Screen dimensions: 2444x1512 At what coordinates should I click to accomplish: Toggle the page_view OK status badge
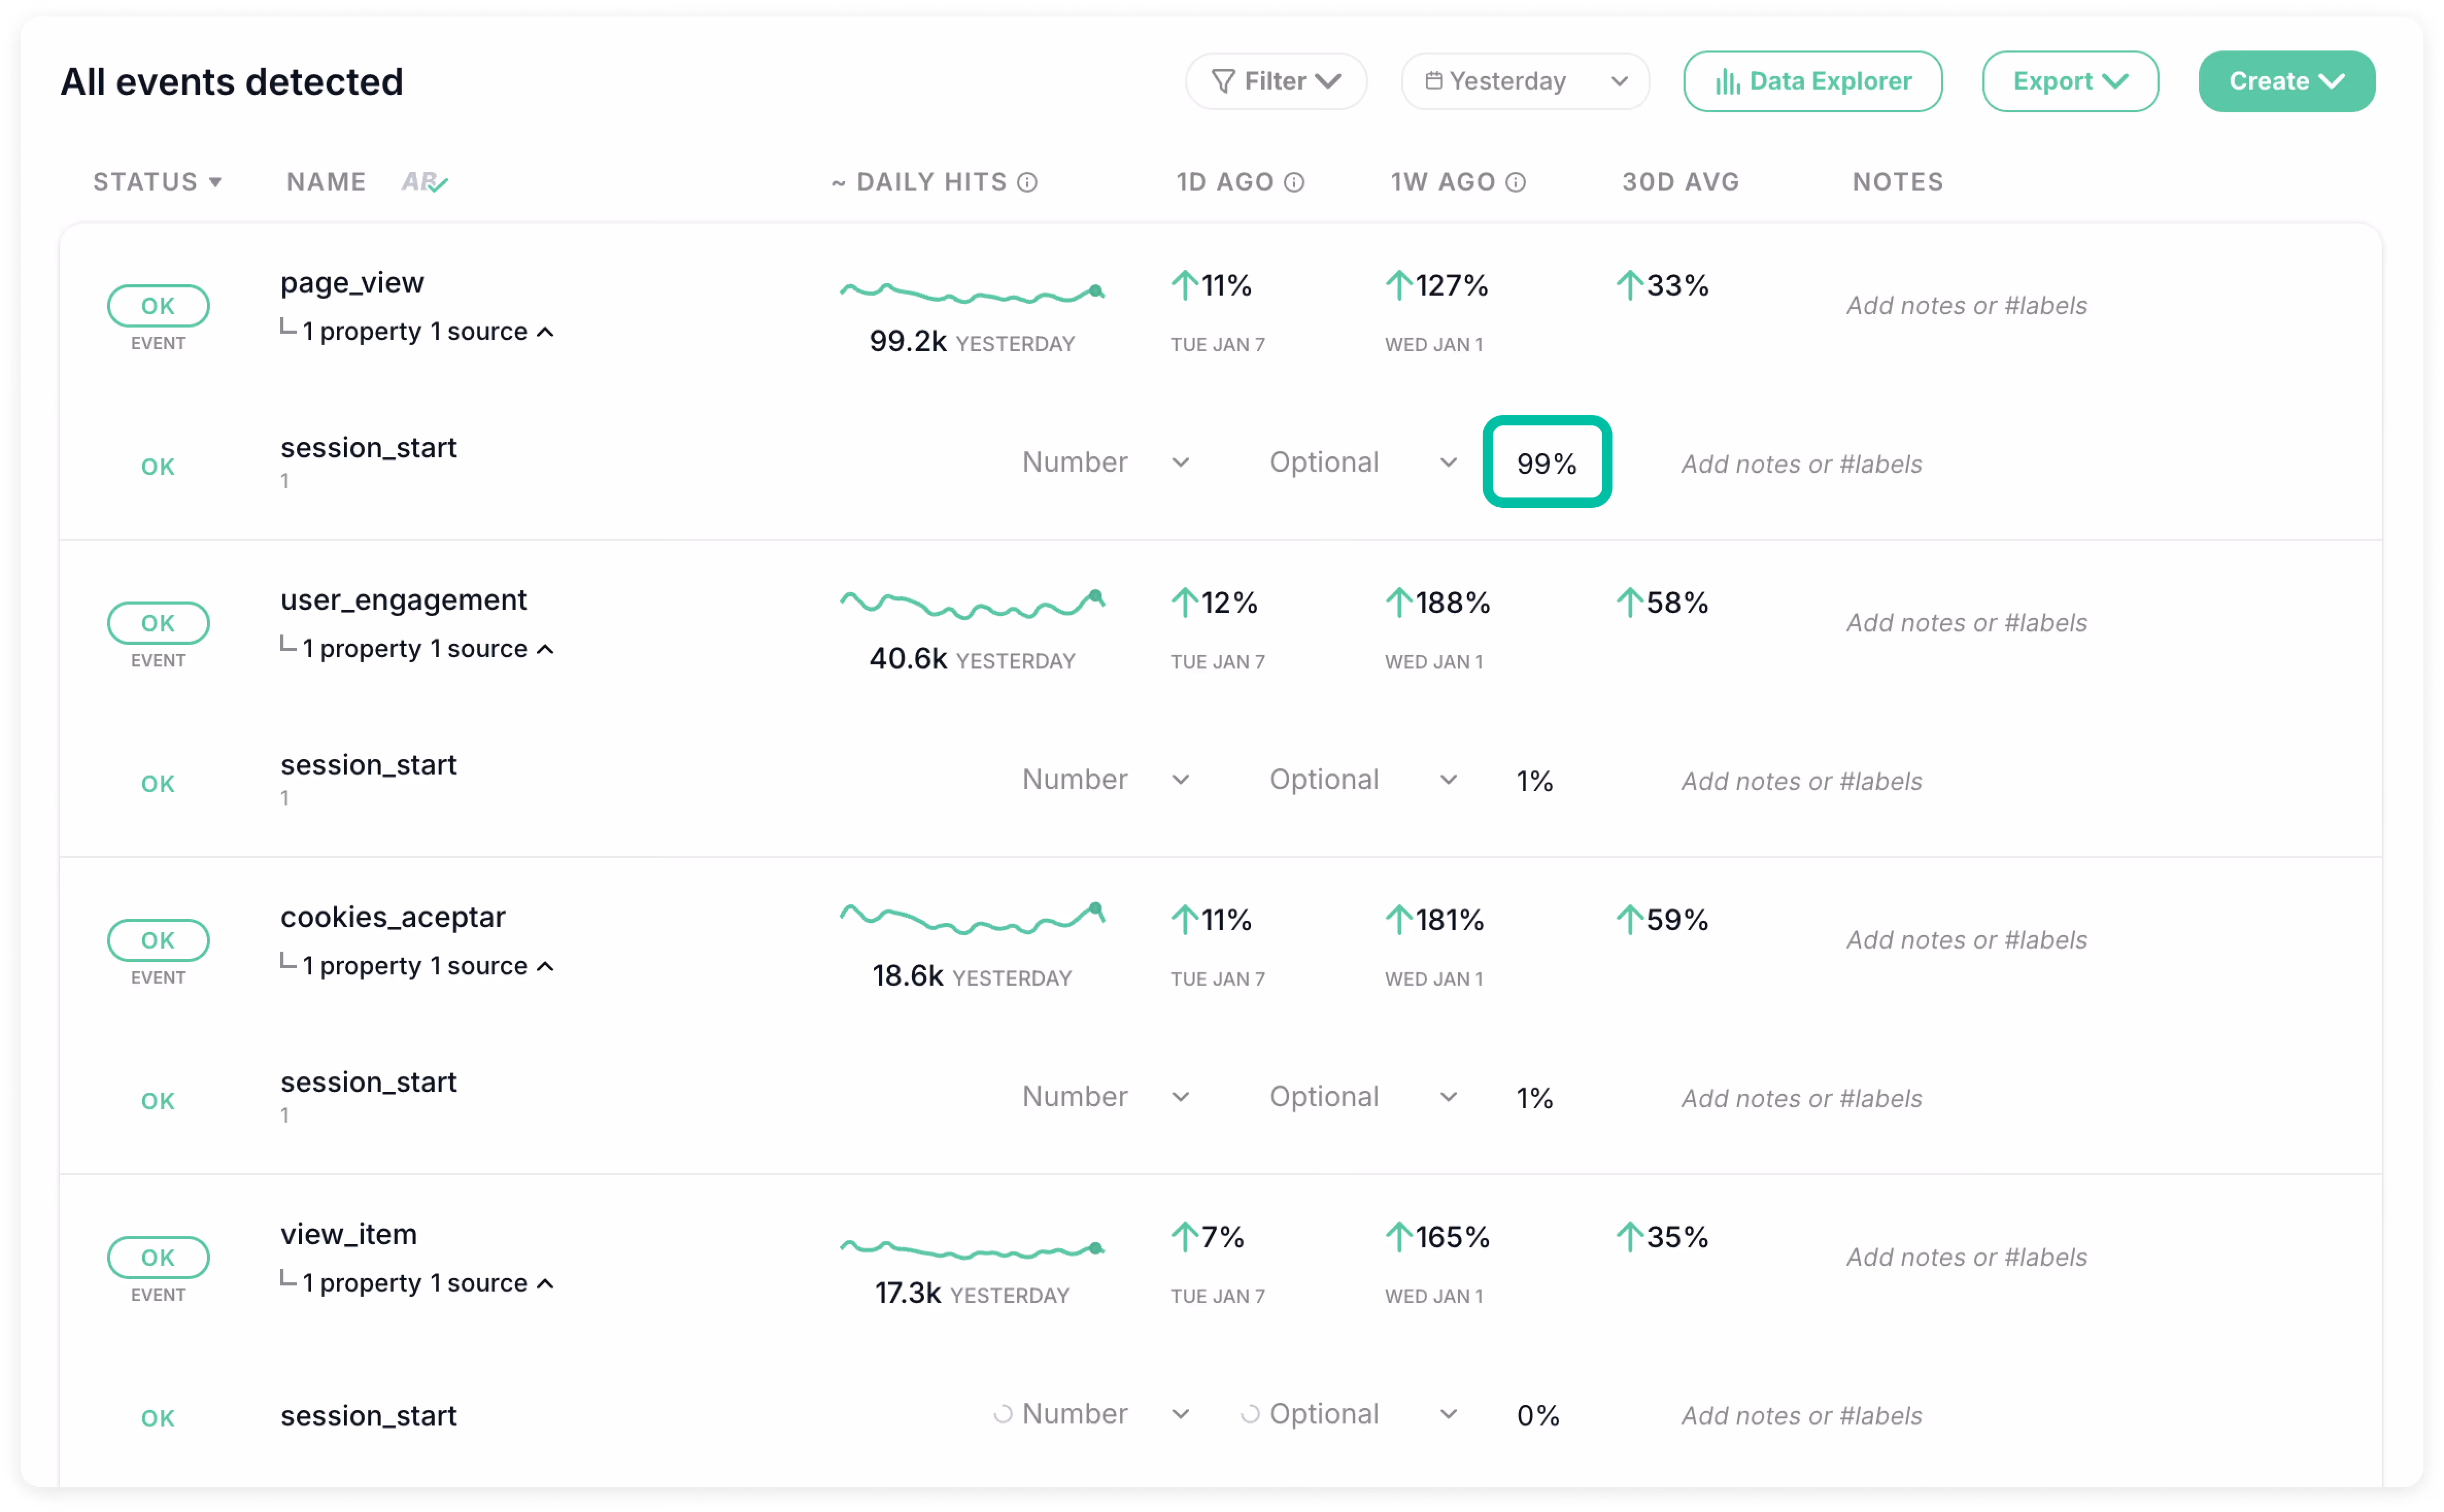point(158,306)
